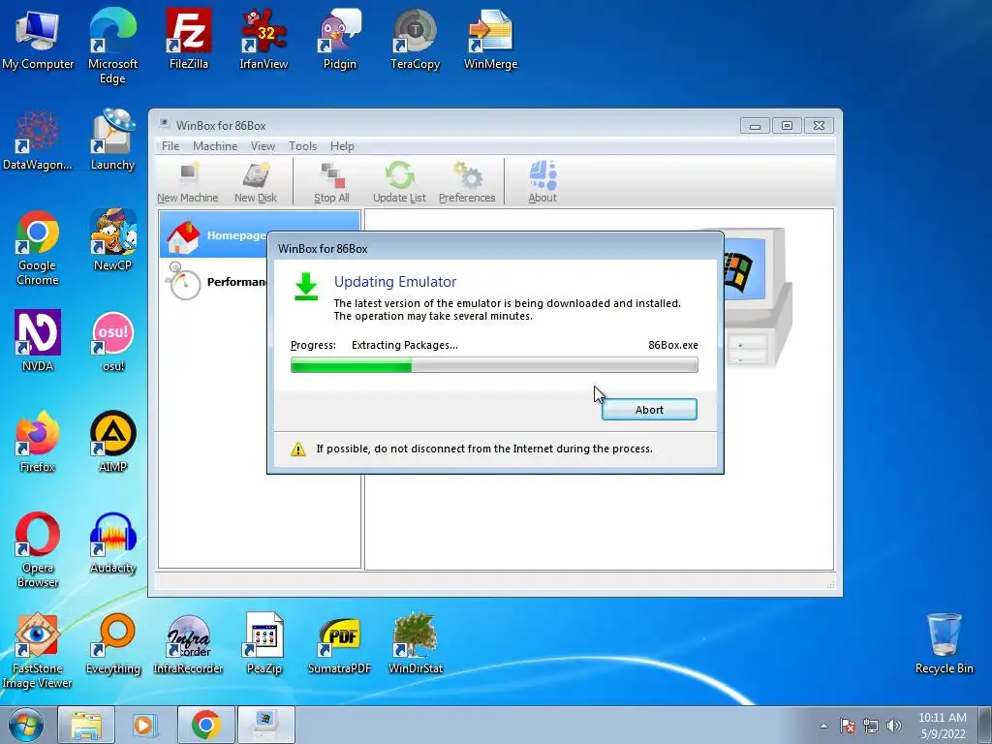This screenshot has width=992, height=744.
Task: Open Google Chrome desktop icon
Action: tap(38, 248)
